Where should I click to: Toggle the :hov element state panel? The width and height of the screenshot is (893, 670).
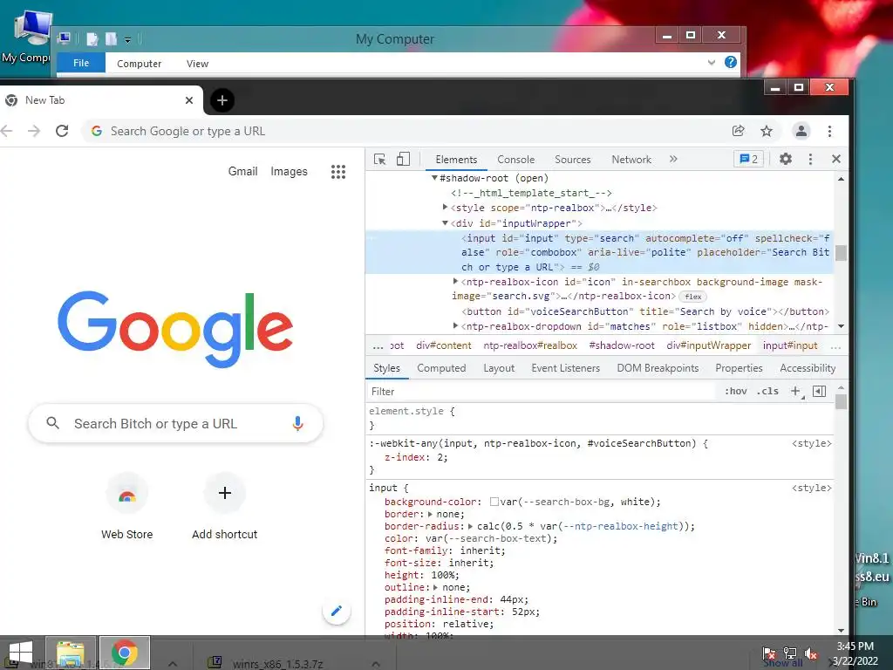[x=736, y=391]
